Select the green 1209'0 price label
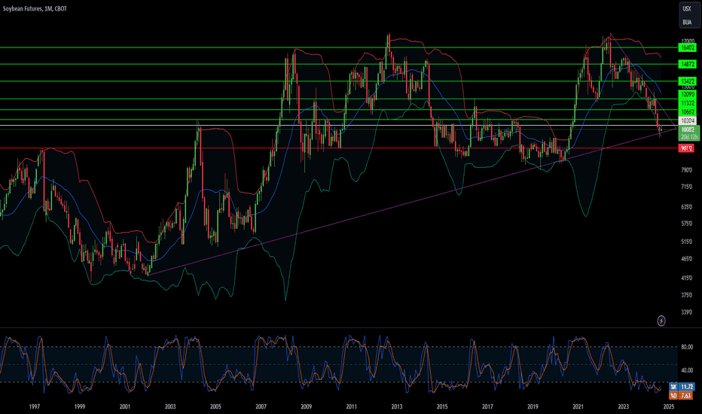The height and width of the screenshot is (414, 702). (x=687, y=94)
